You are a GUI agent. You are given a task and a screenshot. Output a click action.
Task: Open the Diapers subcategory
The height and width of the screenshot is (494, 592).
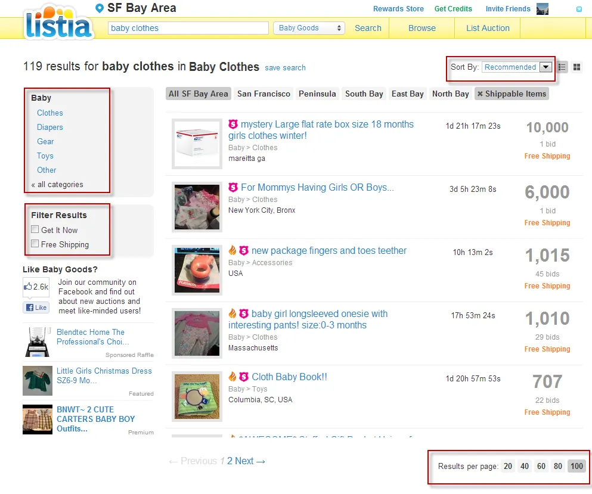[50, 127]
